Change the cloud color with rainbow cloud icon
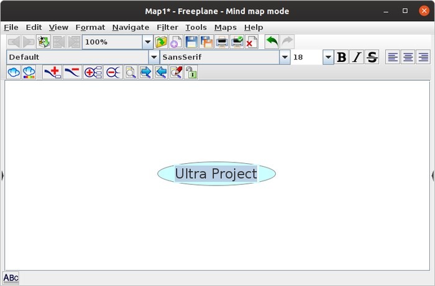435x286 pixels. [x=29, y=72]
